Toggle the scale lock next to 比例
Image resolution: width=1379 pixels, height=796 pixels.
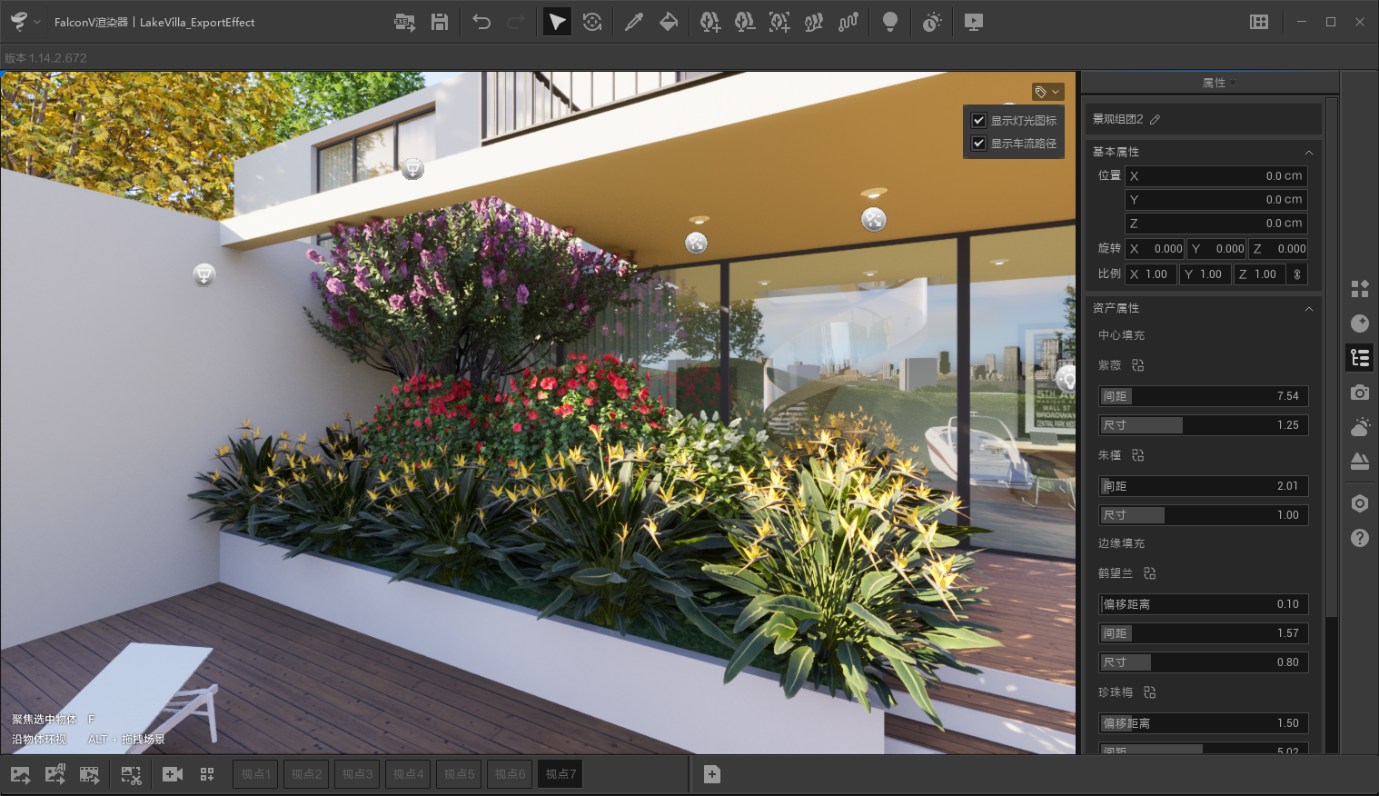click(1297, 274)
